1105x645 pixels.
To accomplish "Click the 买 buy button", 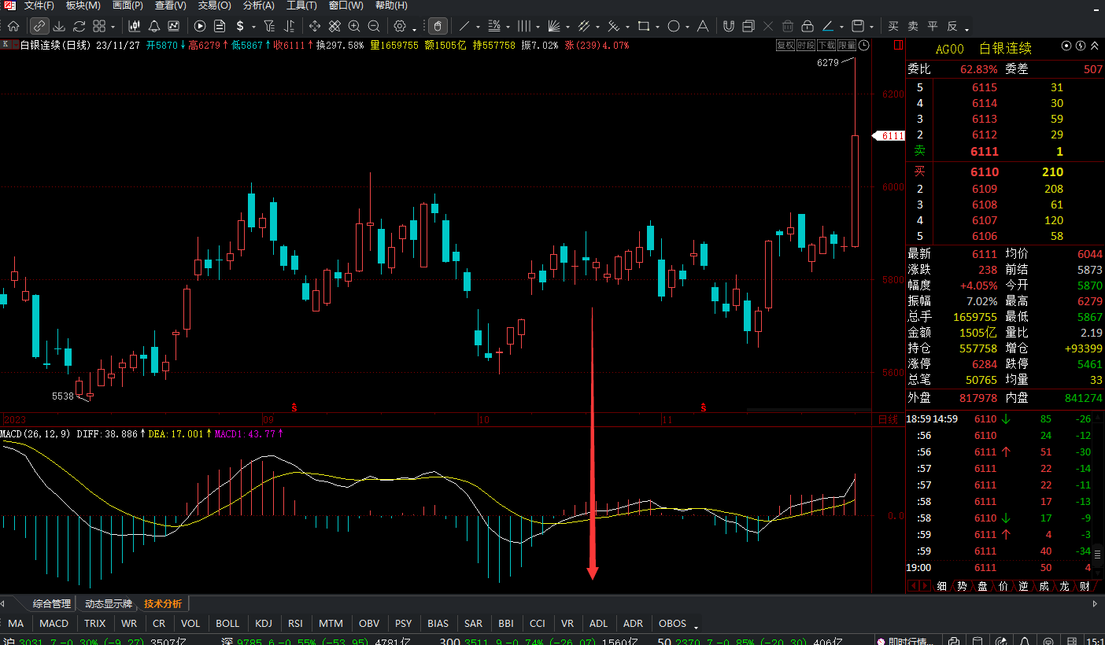I will [893, 26].
